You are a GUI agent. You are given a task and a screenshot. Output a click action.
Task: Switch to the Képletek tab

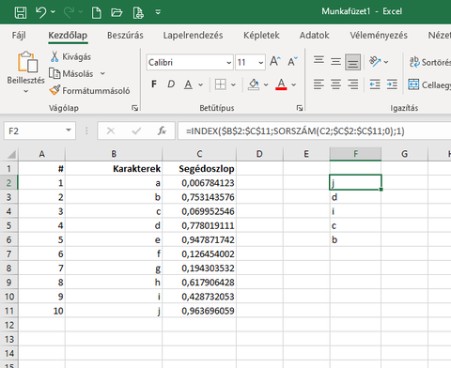pos(261,35)
